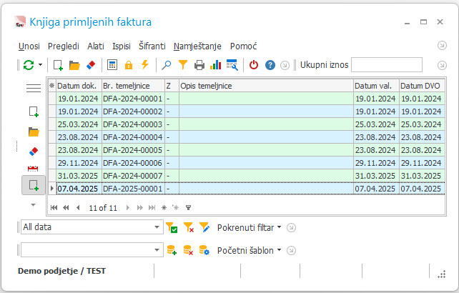Click the template settings database gear icon

(x=204, y=250)
